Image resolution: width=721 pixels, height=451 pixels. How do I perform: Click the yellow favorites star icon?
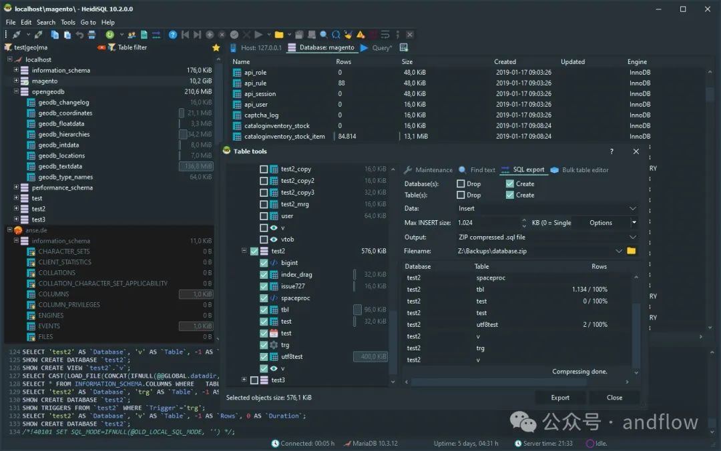coord(216,48)
